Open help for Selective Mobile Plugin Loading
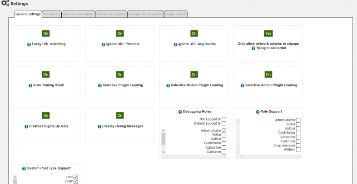This screenshot has height=184, width=357. pos(168,85)
